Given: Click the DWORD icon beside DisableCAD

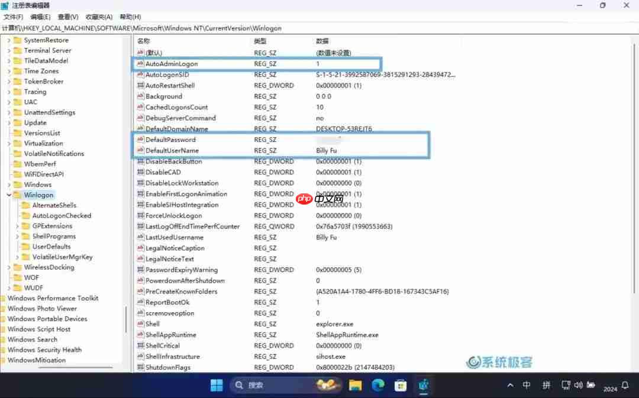Looking at the screenshot, I should pos(141,172).
